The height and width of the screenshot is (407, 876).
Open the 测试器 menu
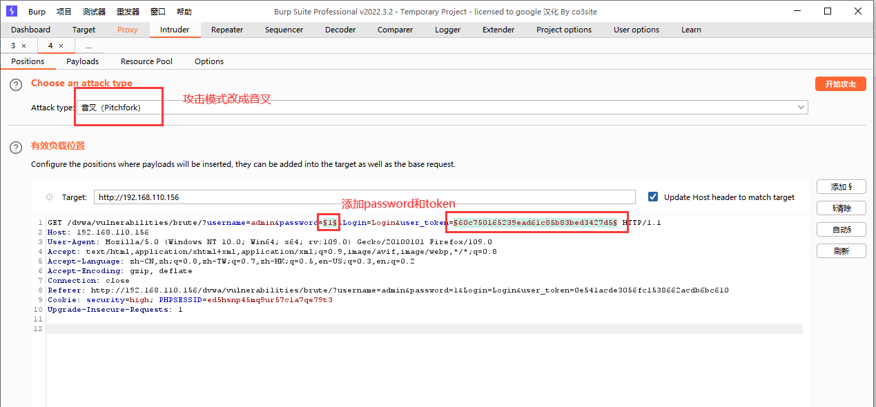(94, 12)
